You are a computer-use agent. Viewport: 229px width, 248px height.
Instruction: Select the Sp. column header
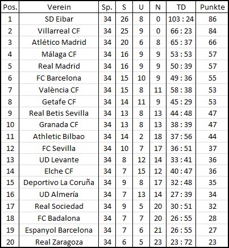pos(107,7)
